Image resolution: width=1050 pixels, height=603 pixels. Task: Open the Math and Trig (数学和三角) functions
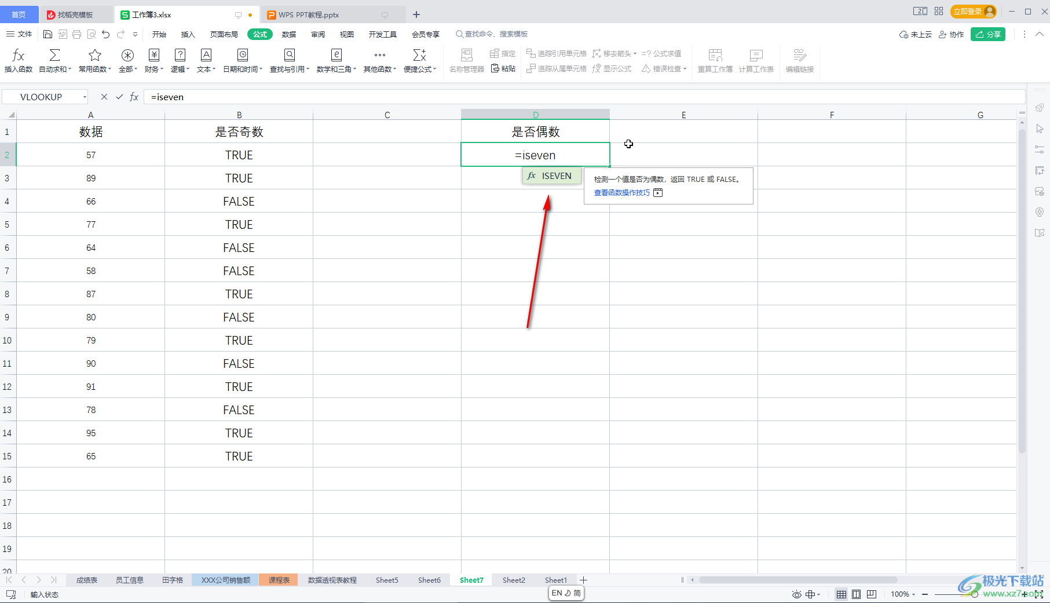click(336, 61)
